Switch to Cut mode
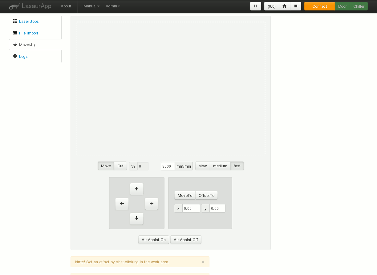Screen dimensions: 377x275 click(120, 166)
